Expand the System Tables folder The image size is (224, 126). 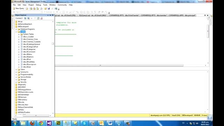tap(19, 34)
